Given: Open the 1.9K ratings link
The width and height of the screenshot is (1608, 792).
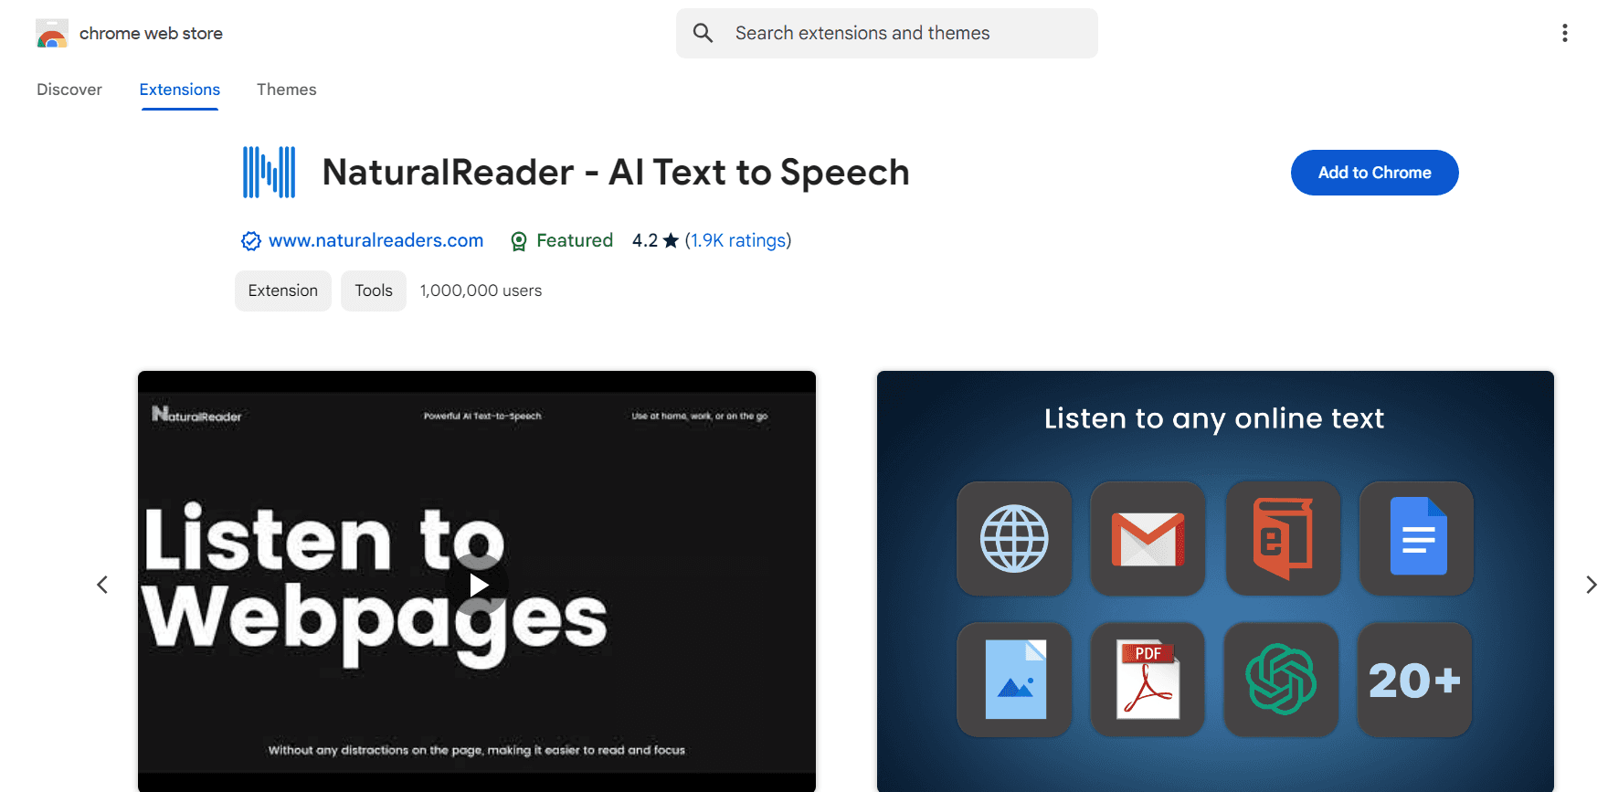Looking at the screenshot, I should coord(738,241).
